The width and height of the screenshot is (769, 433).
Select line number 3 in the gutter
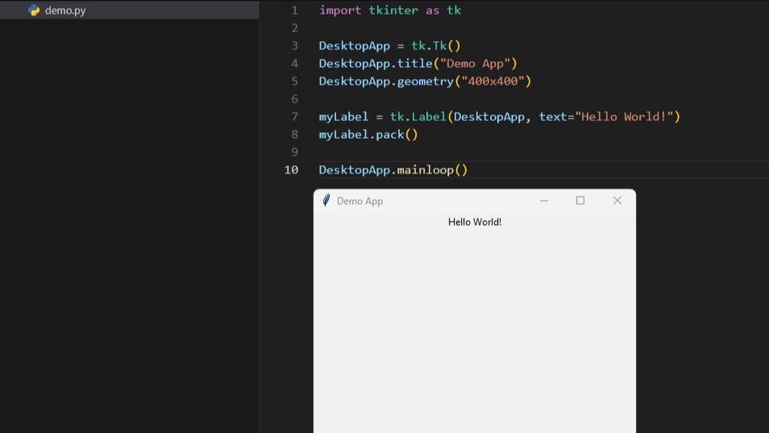tap(294, 46)
